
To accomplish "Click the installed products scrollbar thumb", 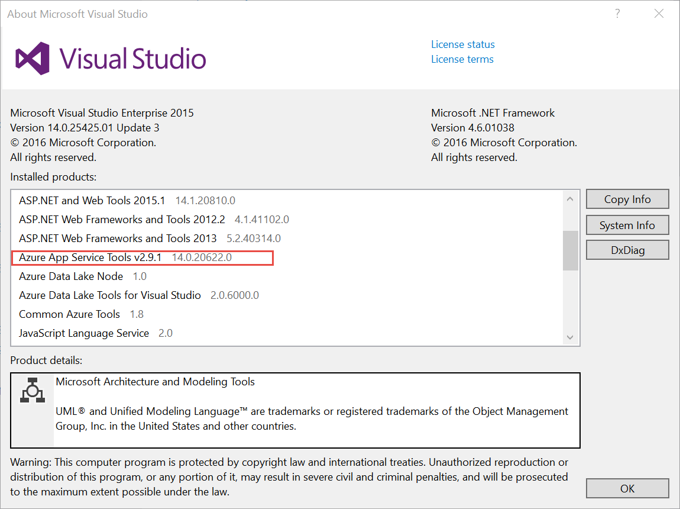I will tap(570, 250).
